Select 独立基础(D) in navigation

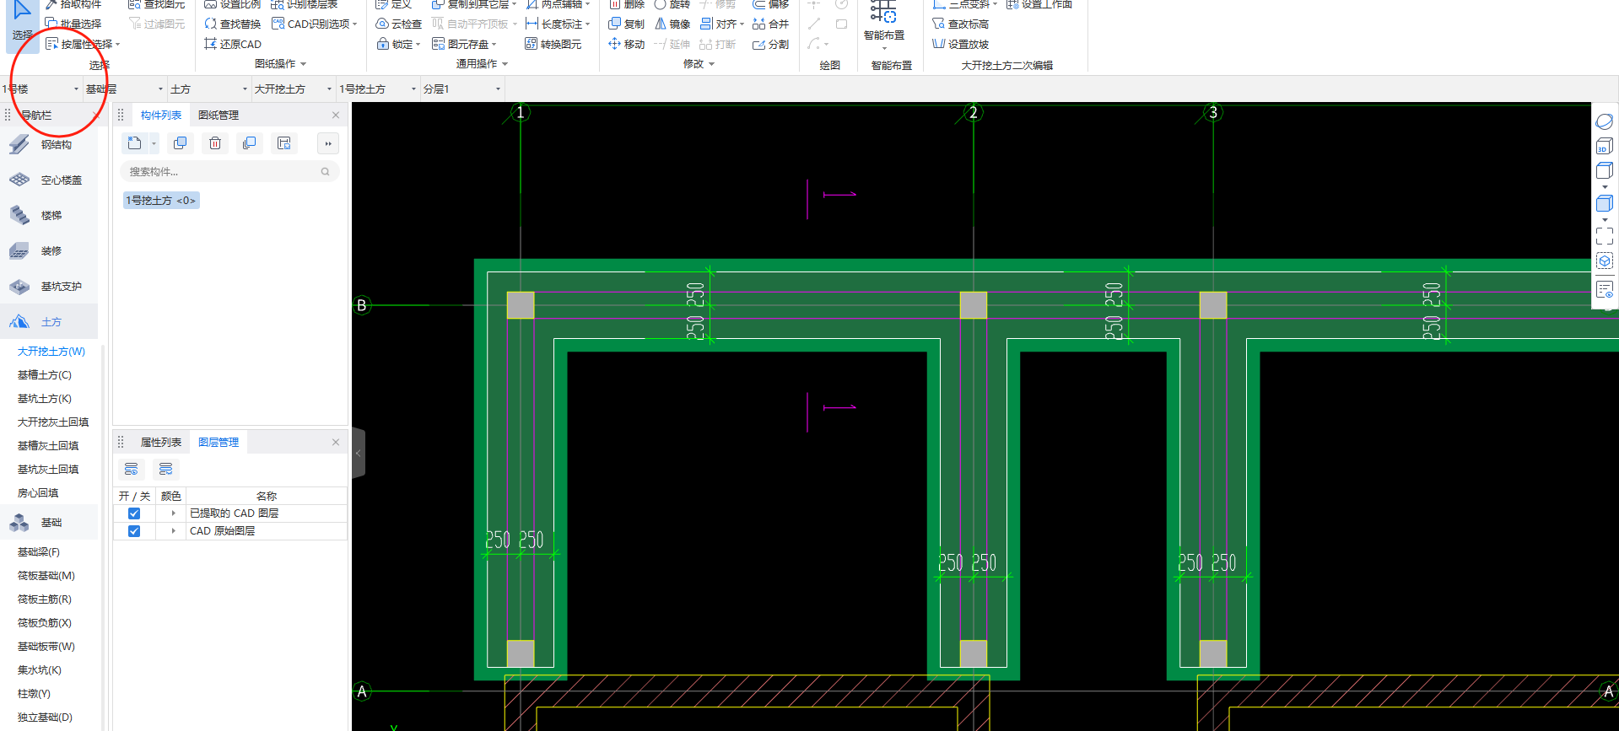(x=45, y=718)
